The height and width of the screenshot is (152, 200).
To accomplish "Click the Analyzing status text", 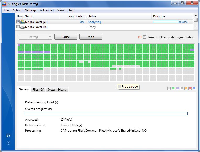I will pos(94,22).
